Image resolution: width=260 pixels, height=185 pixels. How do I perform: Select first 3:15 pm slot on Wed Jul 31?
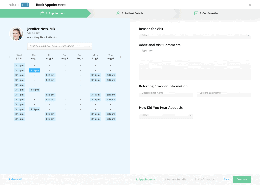19,65
